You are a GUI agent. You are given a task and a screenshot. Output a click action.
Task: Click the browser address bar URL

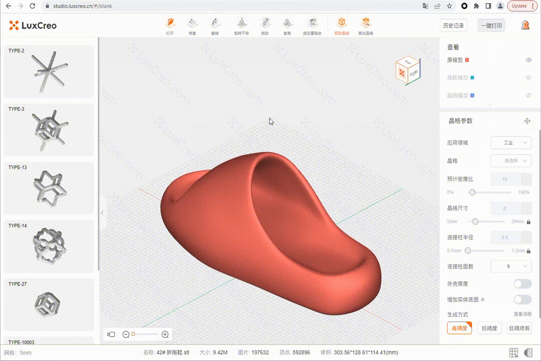point(83,6)
